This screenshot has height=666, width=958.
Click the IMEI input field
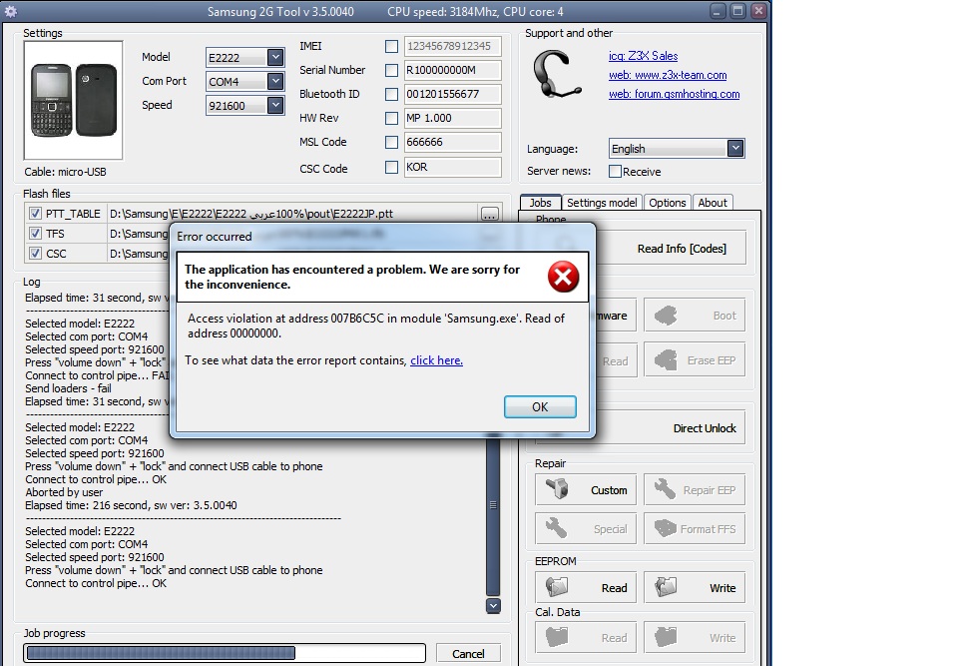[453, 47]
